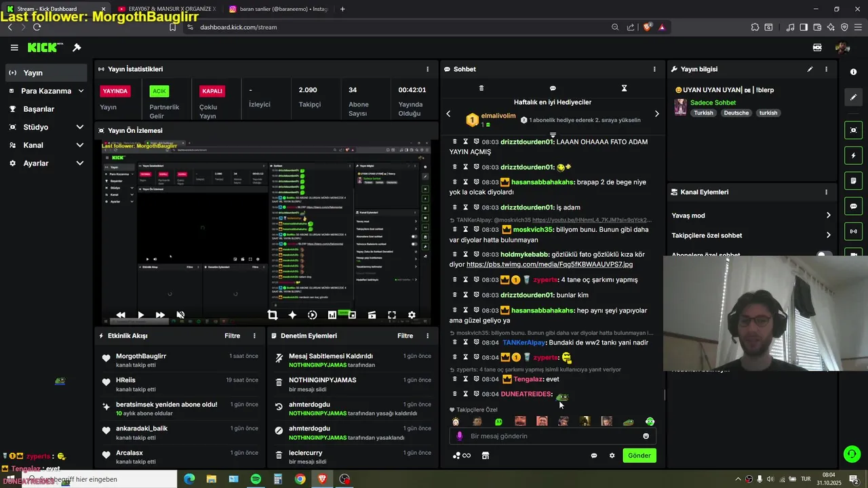Open Sohbet panel three-dot menu
This screenshot has width=868, height=488.
click(x=654, y=69)
